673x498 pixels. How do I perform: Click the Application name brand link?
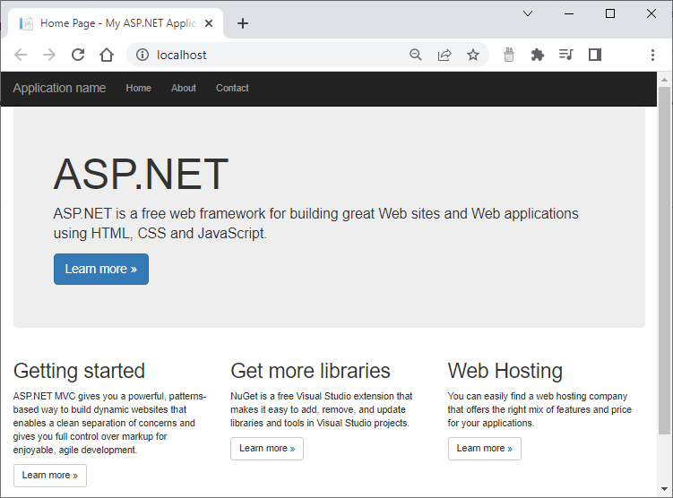[x=59, y=88]
